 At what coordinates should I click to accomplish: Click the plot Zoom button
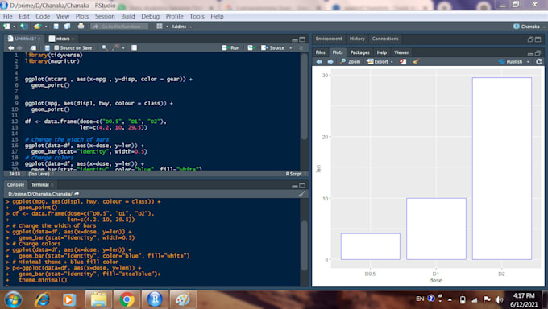[x=351, y=61]
